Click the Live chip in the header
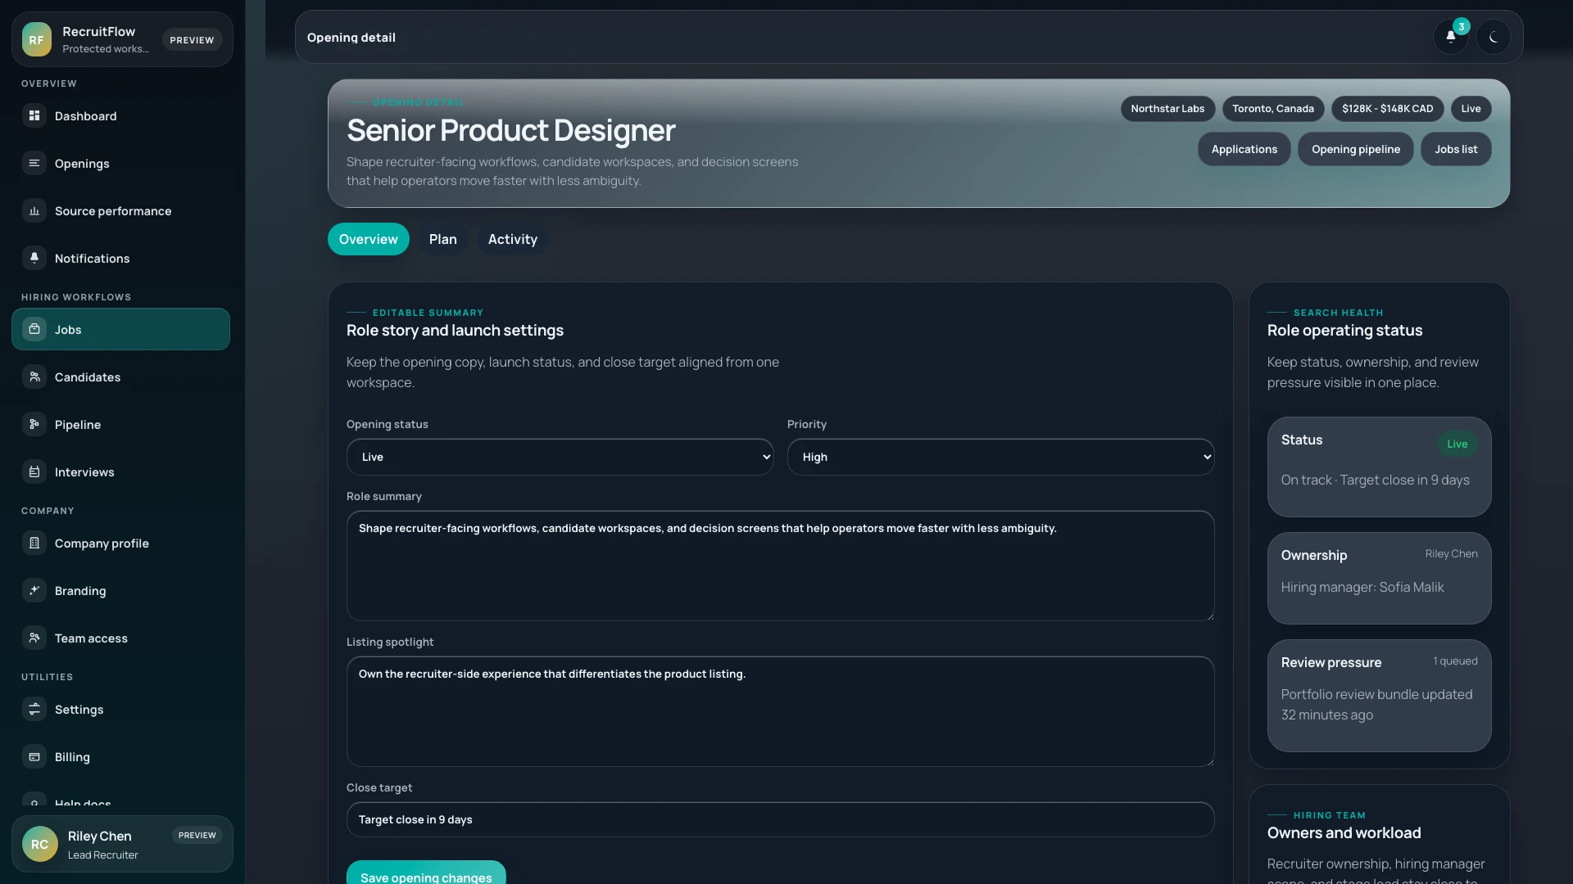Viewport: 1573px width, 884px height. point(1471,109)
